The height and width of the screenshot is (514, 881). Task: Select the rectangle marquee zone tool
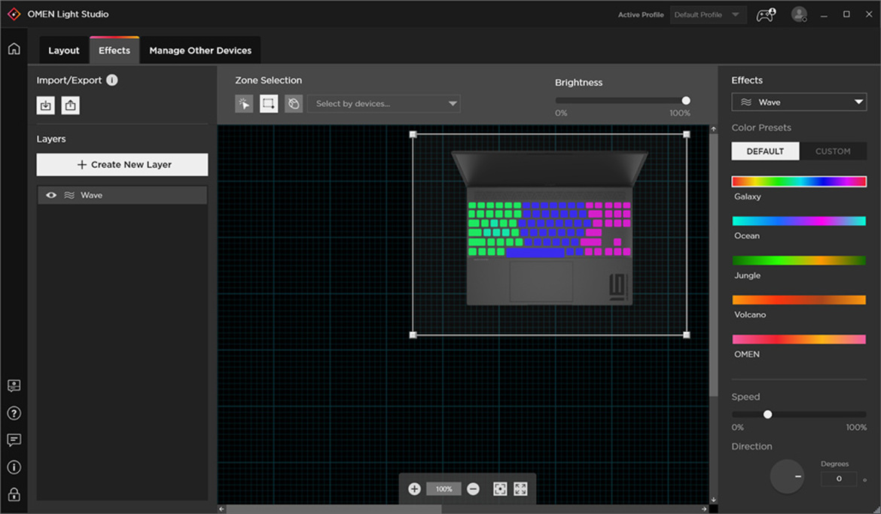click(x=269, y=103)
